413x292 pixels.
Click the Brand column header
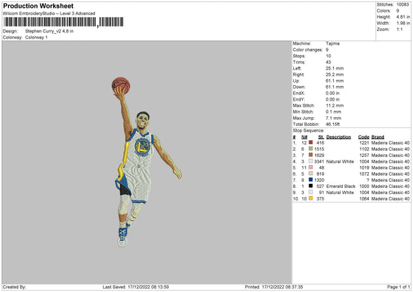(378, 137)
